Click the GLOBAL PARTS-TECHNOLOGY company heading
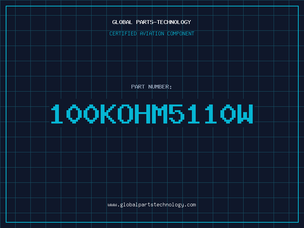The height and width of the screenshot is (228, 304). point(152,22)
